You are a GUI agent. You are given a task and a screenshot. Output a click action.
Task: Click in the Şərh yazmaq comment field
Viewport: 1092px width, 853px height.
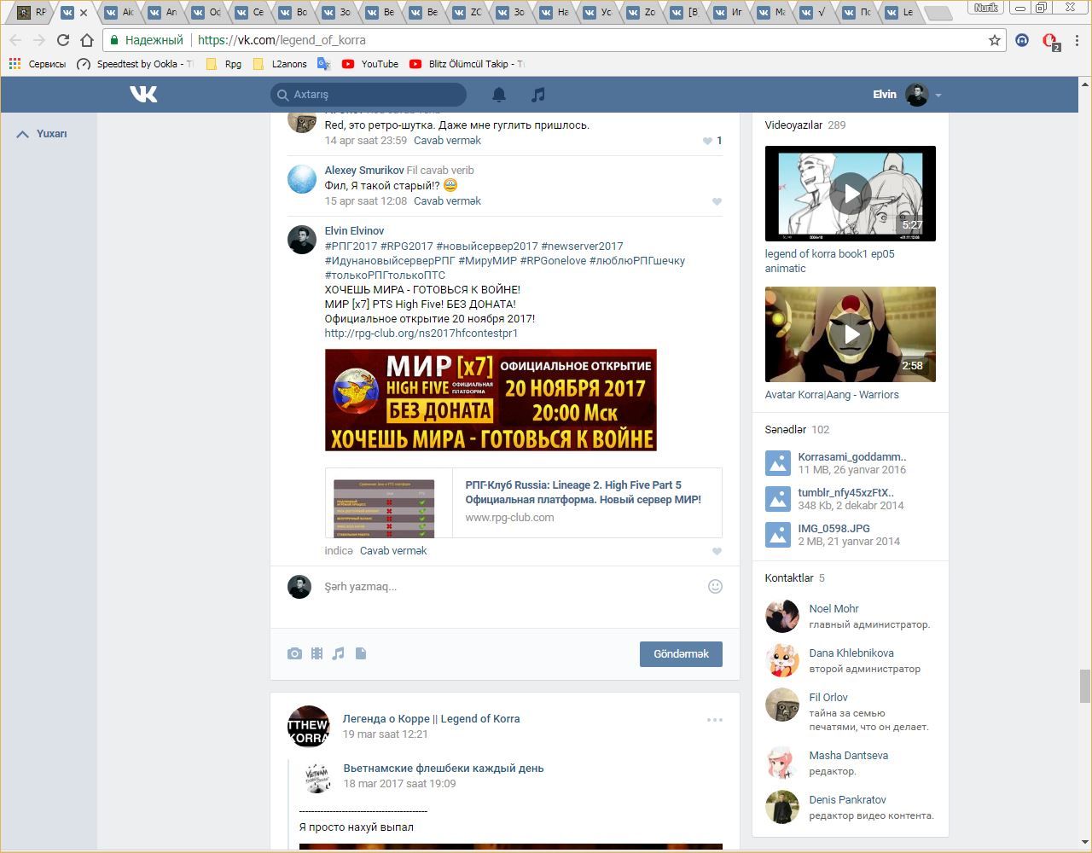tap(512, 587)
